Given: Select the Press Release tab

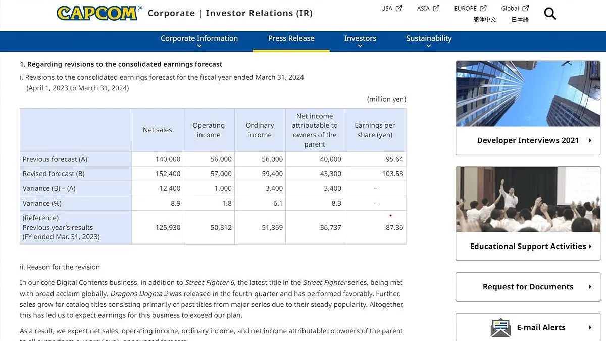Looking at the screenshot, I should [x=291, y=39].
